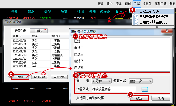Select 自选四 in the block list
This screenshot has width=176, height=106.
pos(122,61)
